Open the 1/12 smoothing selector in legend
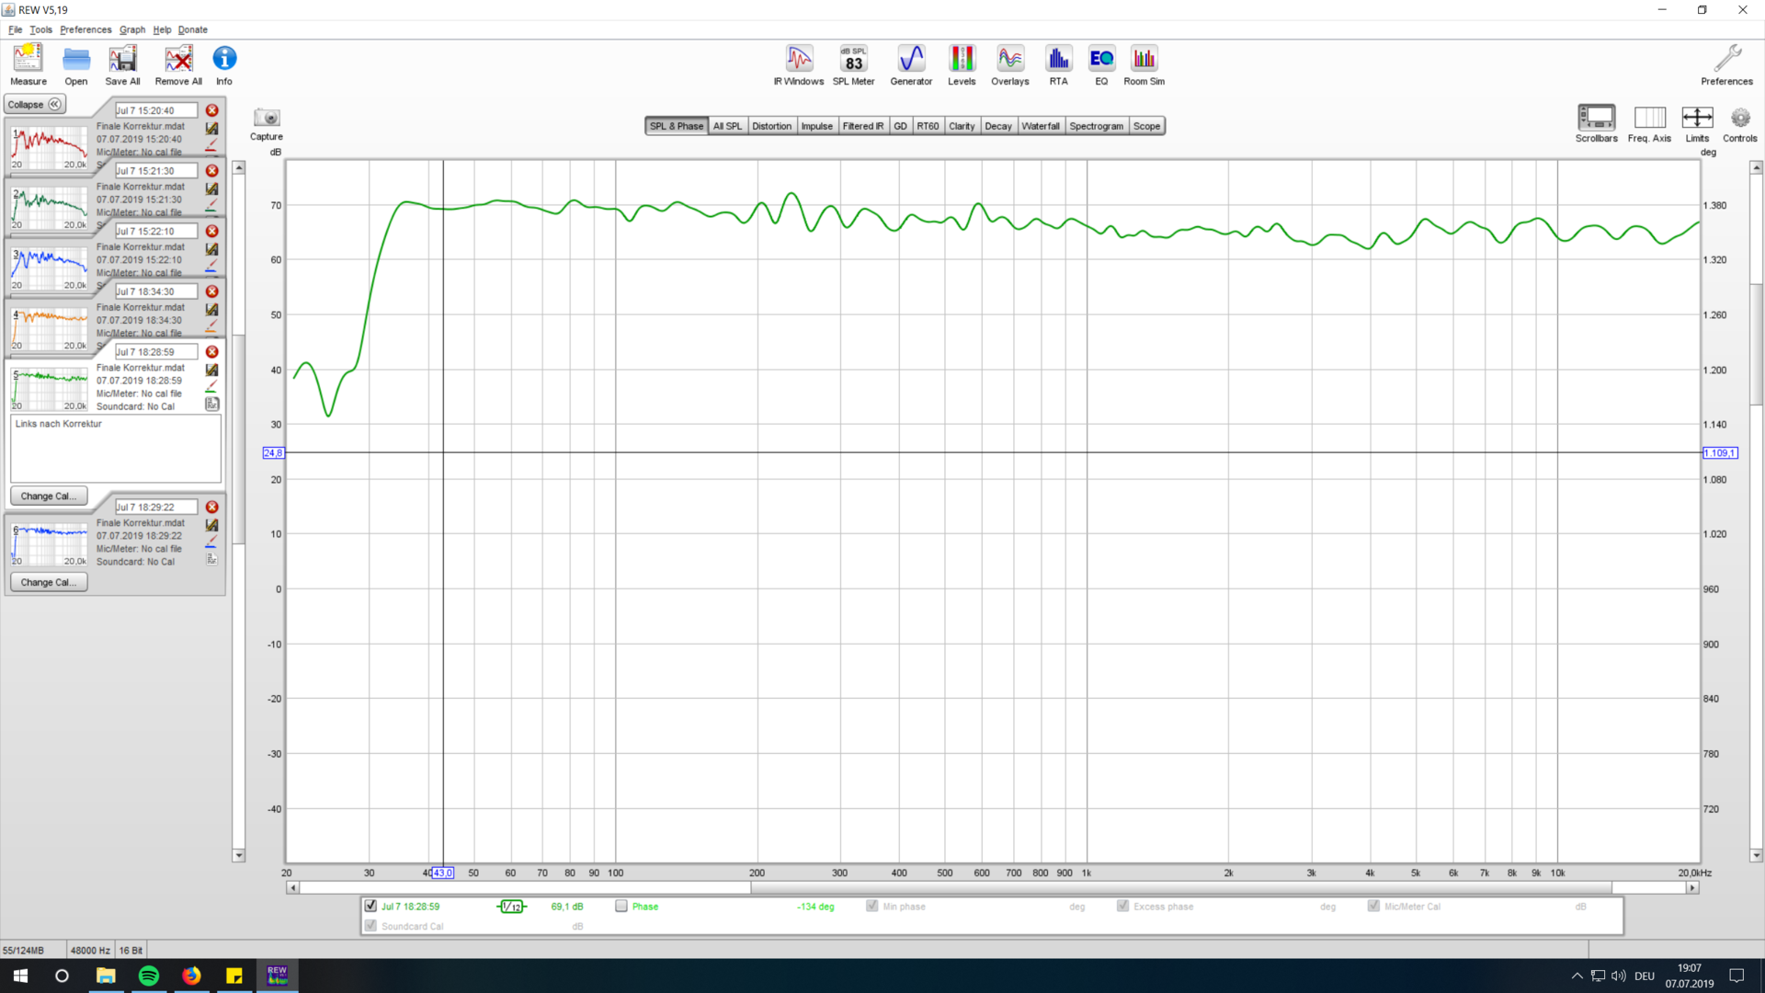 512,907
